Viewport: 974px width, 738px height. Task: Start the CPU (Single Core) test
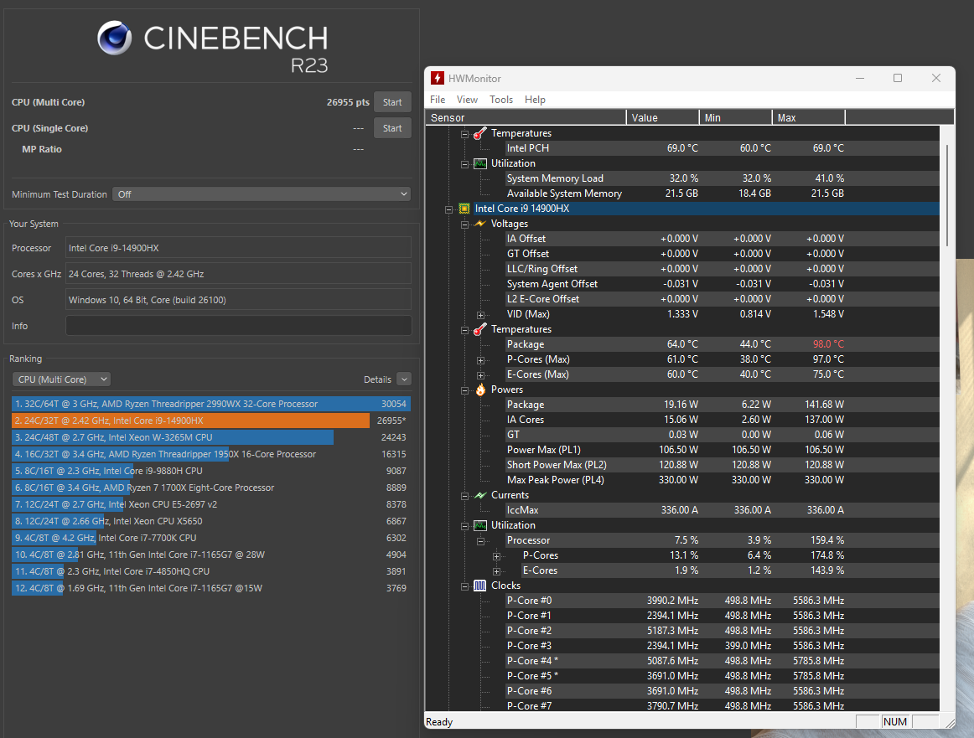[392, 128]
